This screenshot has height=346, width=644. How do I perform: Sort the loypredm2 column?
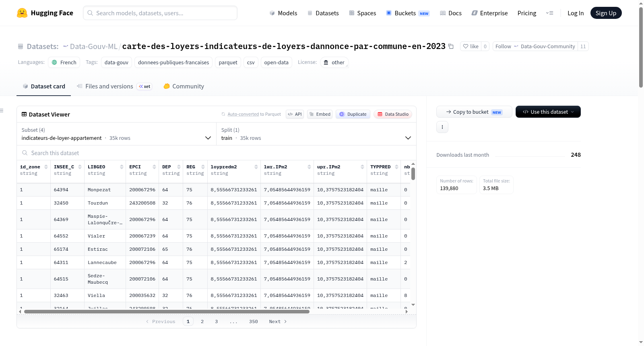tap(256, 167)
